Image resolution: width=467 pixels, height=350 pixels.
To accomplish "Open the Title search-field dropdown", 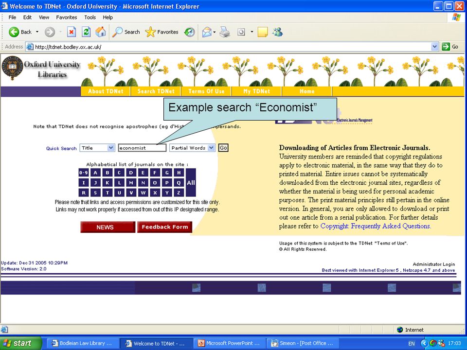I will (111, 148).
